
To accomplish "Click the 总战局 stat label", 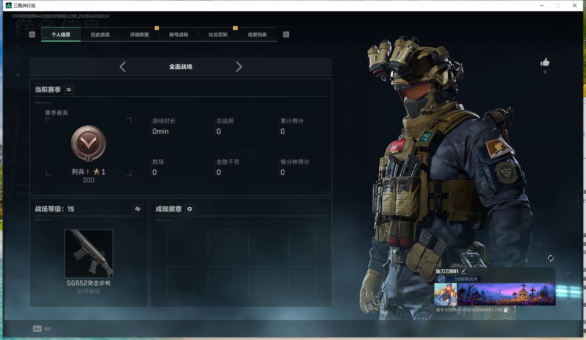I will (225, 121).
